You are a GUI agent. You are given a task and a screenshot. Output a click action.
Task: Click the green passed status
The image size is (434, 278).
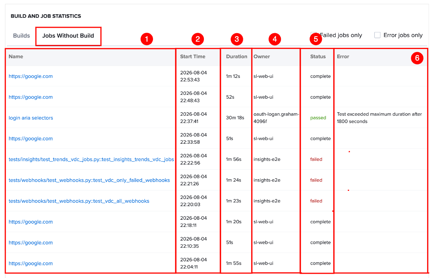coord(318,118)
